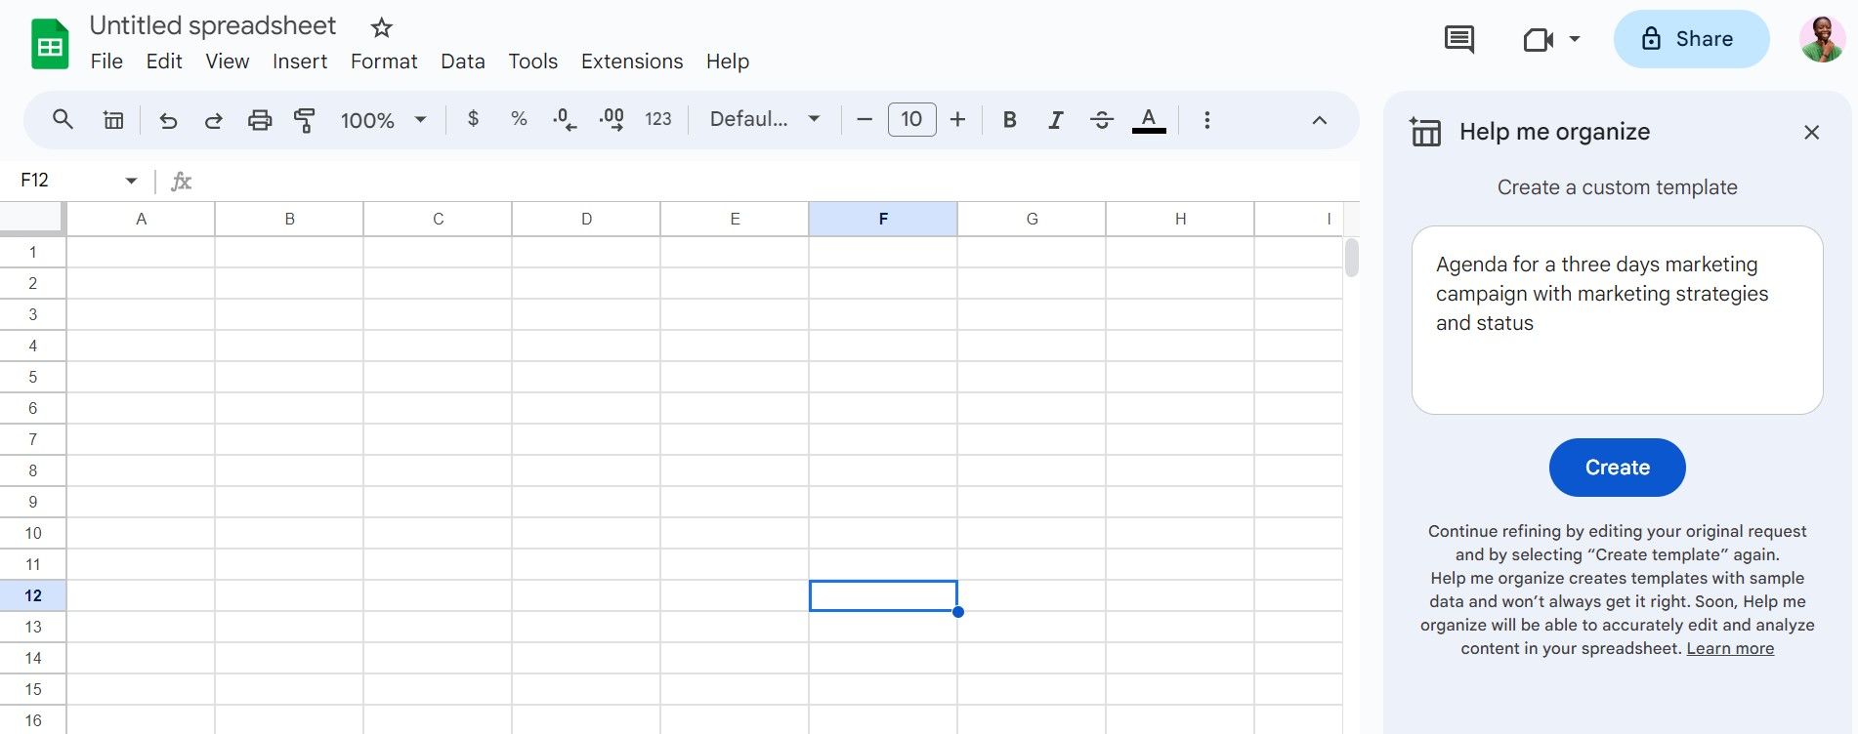Click the Help me organize panel title icon
The image size is (1858, 734).
(1425, 131)
